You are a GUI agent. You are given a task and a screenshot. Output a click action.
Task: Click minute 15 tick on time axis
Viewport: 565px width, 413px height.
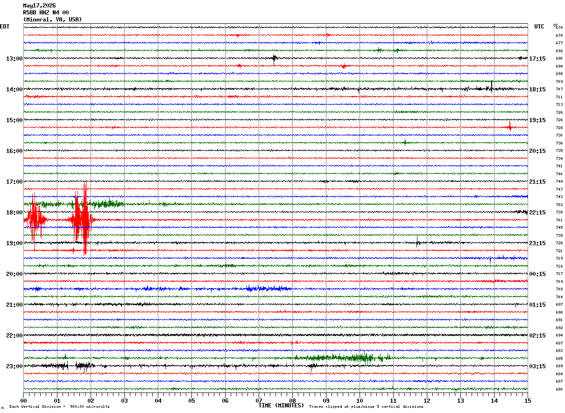coord(528,400)
